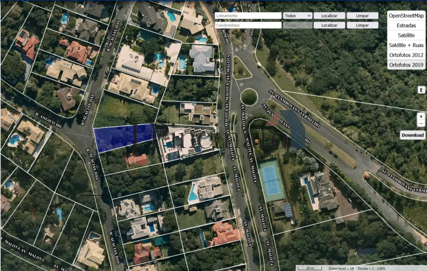
Task: Click the 20 m scale bar
Action: tap(310, 268)
